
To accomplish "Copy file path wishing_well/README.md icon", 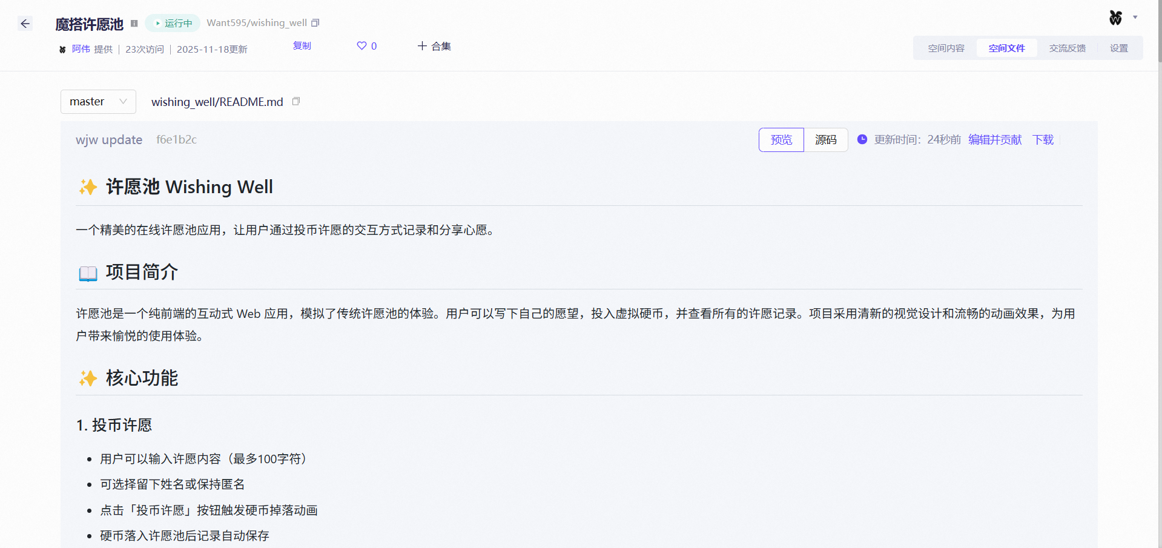I will (296, 101).
